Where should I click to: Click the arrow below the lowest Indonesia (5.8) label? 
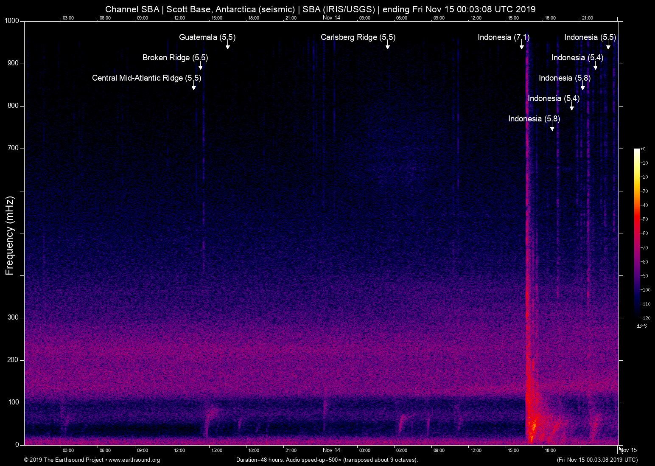tap(552, 128)
